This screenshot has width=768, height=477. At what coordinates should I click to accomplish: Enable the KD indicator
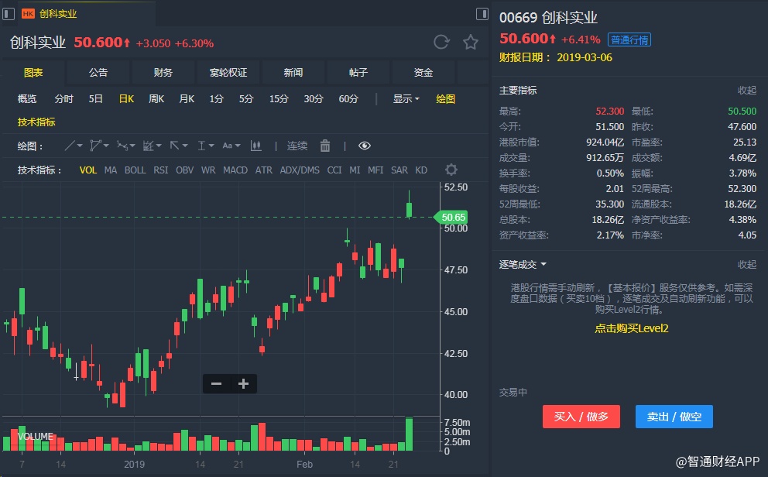pos(421,170)
